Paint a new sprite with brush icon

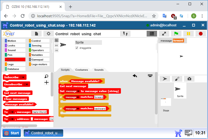(x=177, y=79)
